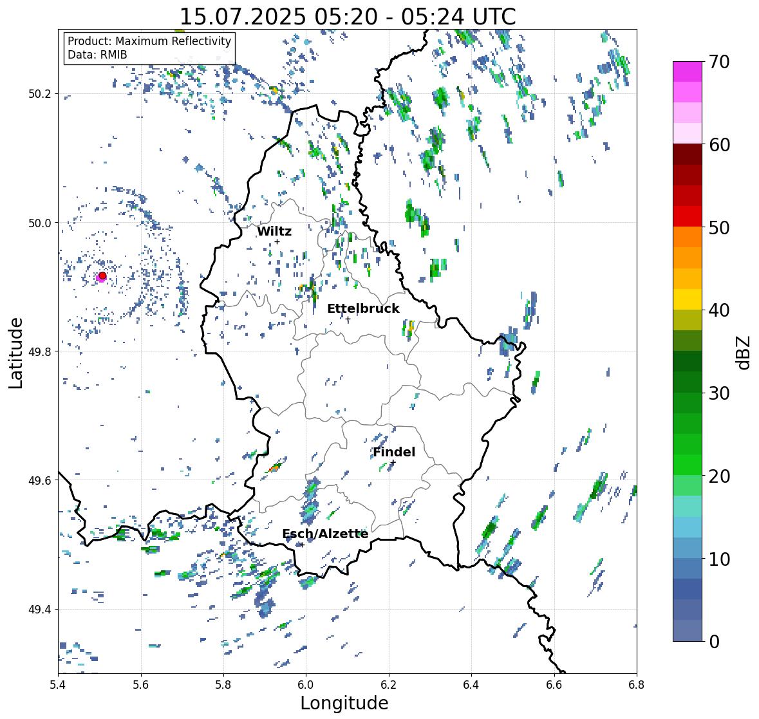This screenshot has height=719, width=759.
Task: Click the dBZ colorbar label
Action: 744,352
